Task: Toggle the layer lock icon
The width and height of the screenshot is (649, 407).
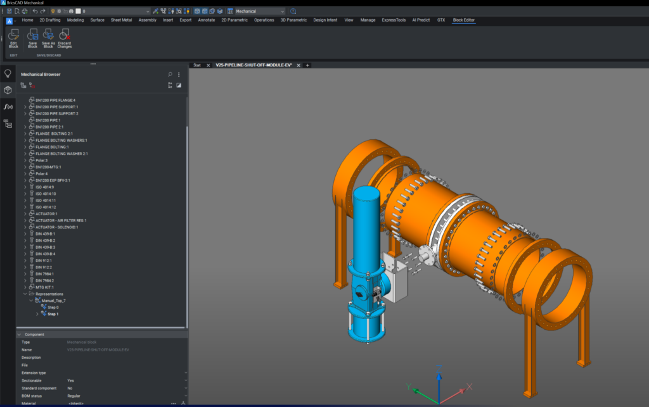Action: pyautogui.click(x=65, y=11)
